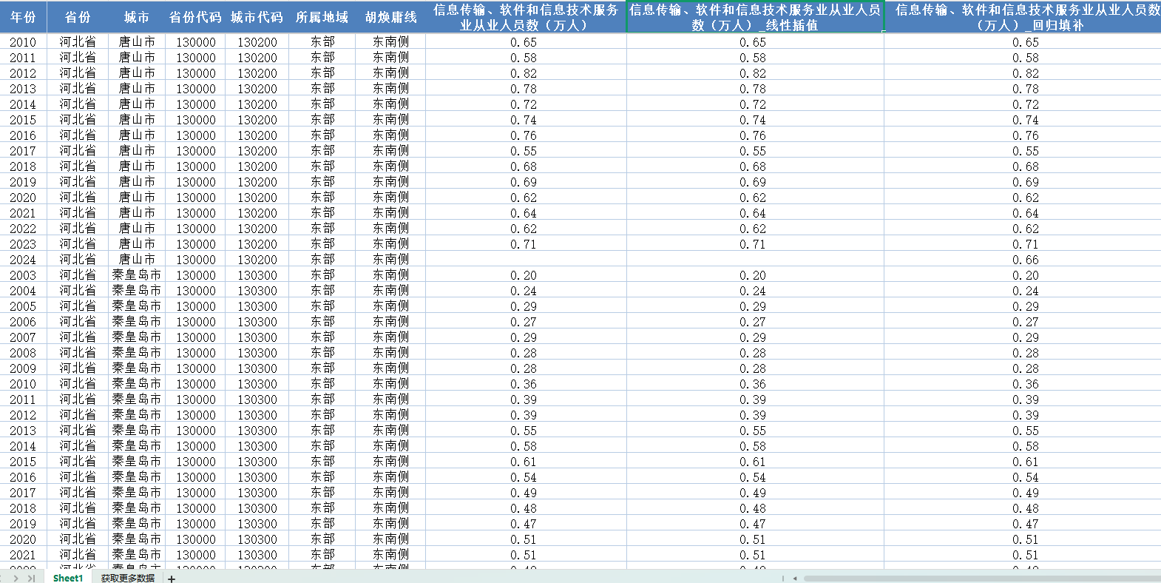Click the horizontal scrollbar left arrow
This screenshot has height=583, width=1161.
(795, 579)
